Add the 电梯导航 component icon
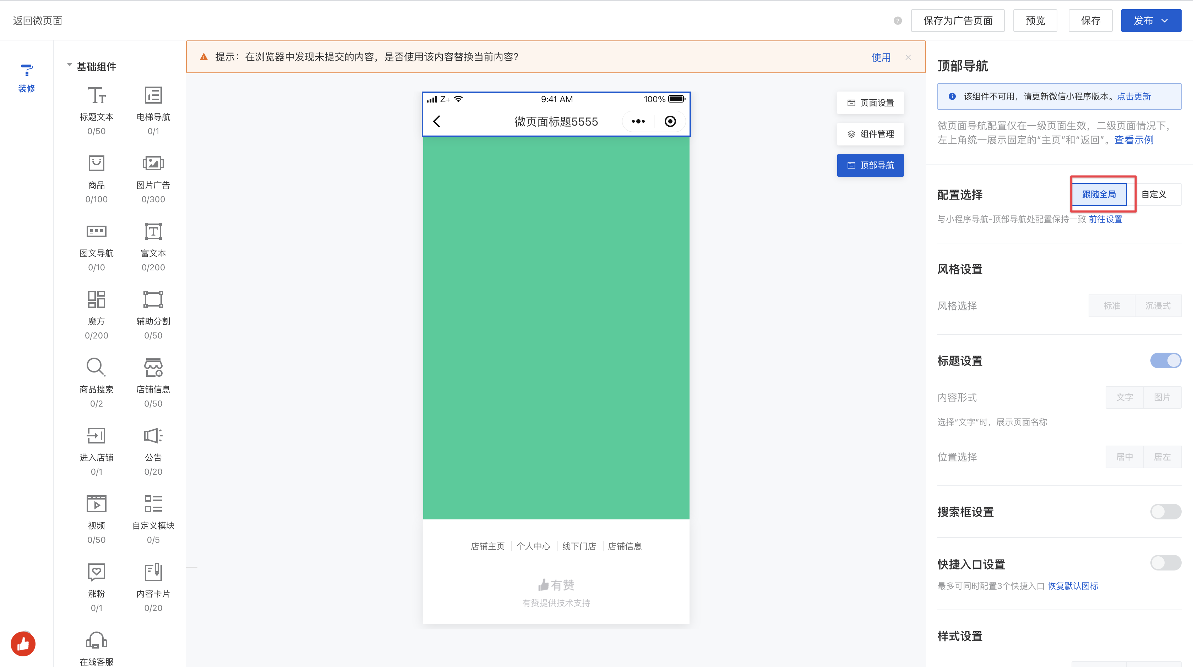Screen dimensions: 1193x667 [x=153, y=95]
